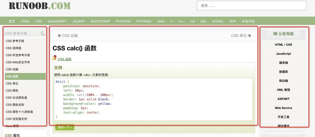Select CSS 选择器 in the sidebar
This screenshot has height=137, width=315.
click(25, 48)
